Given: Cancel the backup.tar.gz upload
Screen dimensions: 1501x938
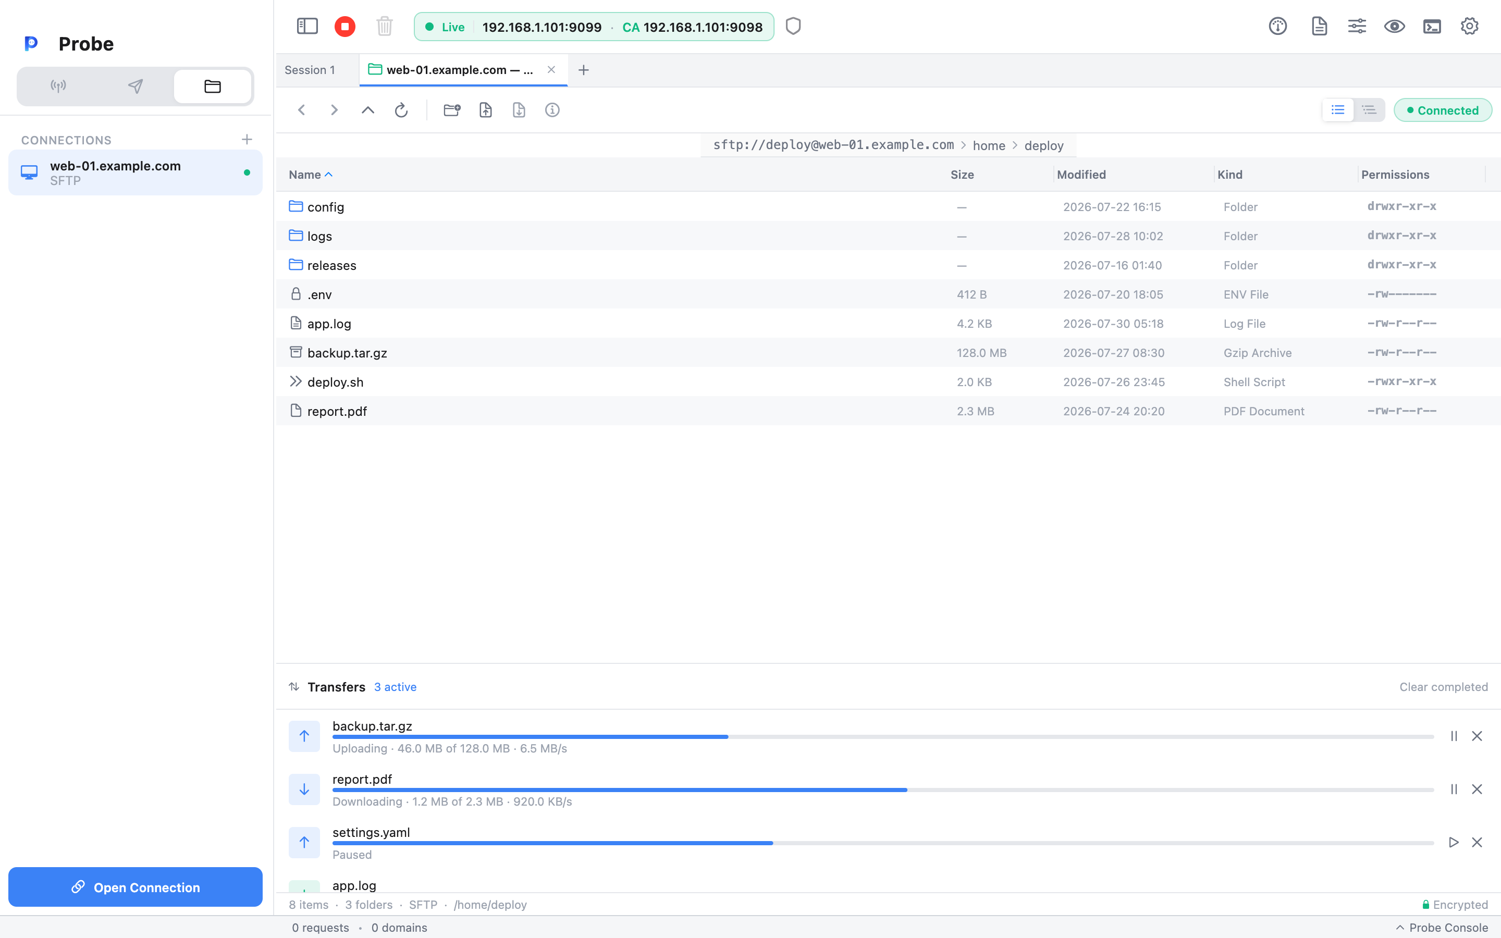Looking at the screenshot, I should click(x=1477, y=736).
